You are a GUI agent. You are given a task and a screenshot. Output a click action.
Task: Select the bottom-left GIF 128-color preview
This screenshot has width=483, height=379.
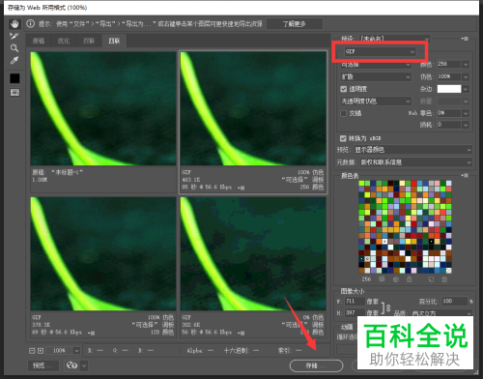(x=103, y=253)
